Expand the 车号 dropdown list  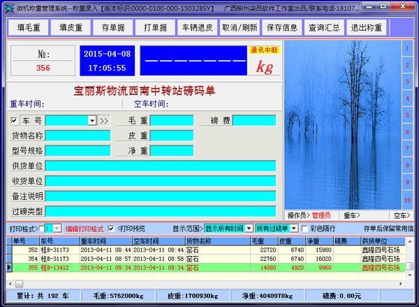[x=92, y=120]
